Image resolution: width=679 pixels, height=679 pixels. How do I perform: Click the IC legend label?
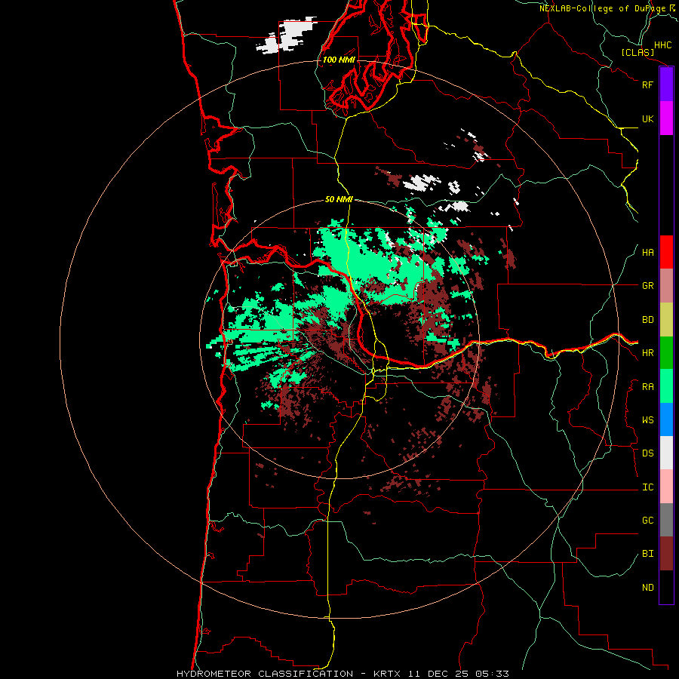point(647,487)
